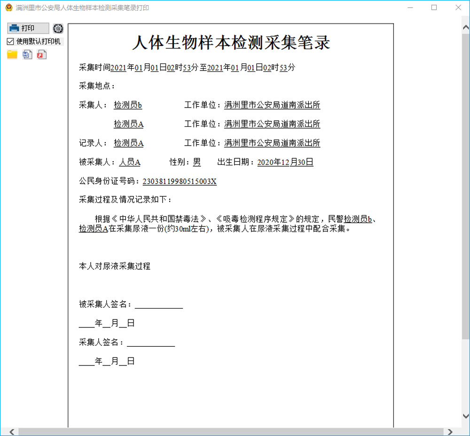
Task: Click the vertical scrollbar down arrow
Action: 465,416
